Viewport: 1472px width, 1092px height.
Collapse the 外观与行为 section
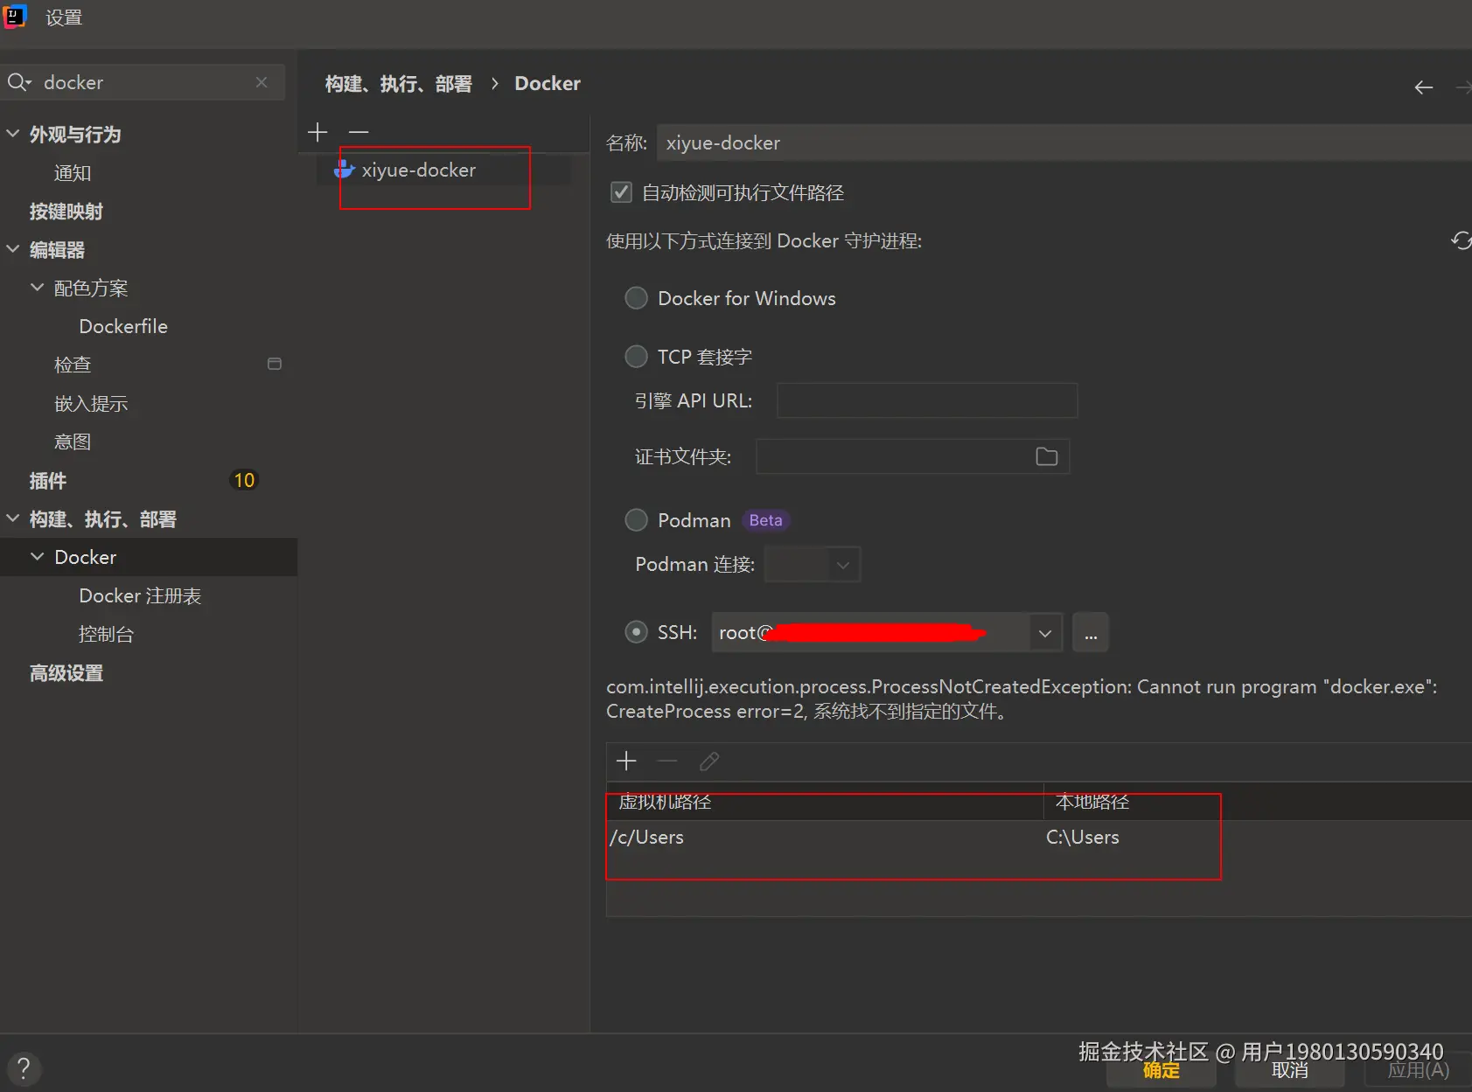tap(13, 134)
